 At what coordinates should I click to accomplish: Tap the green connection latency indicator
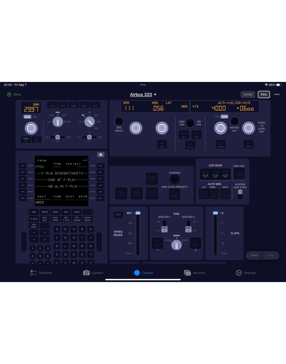pyautogui.click(x=14, y=95)
